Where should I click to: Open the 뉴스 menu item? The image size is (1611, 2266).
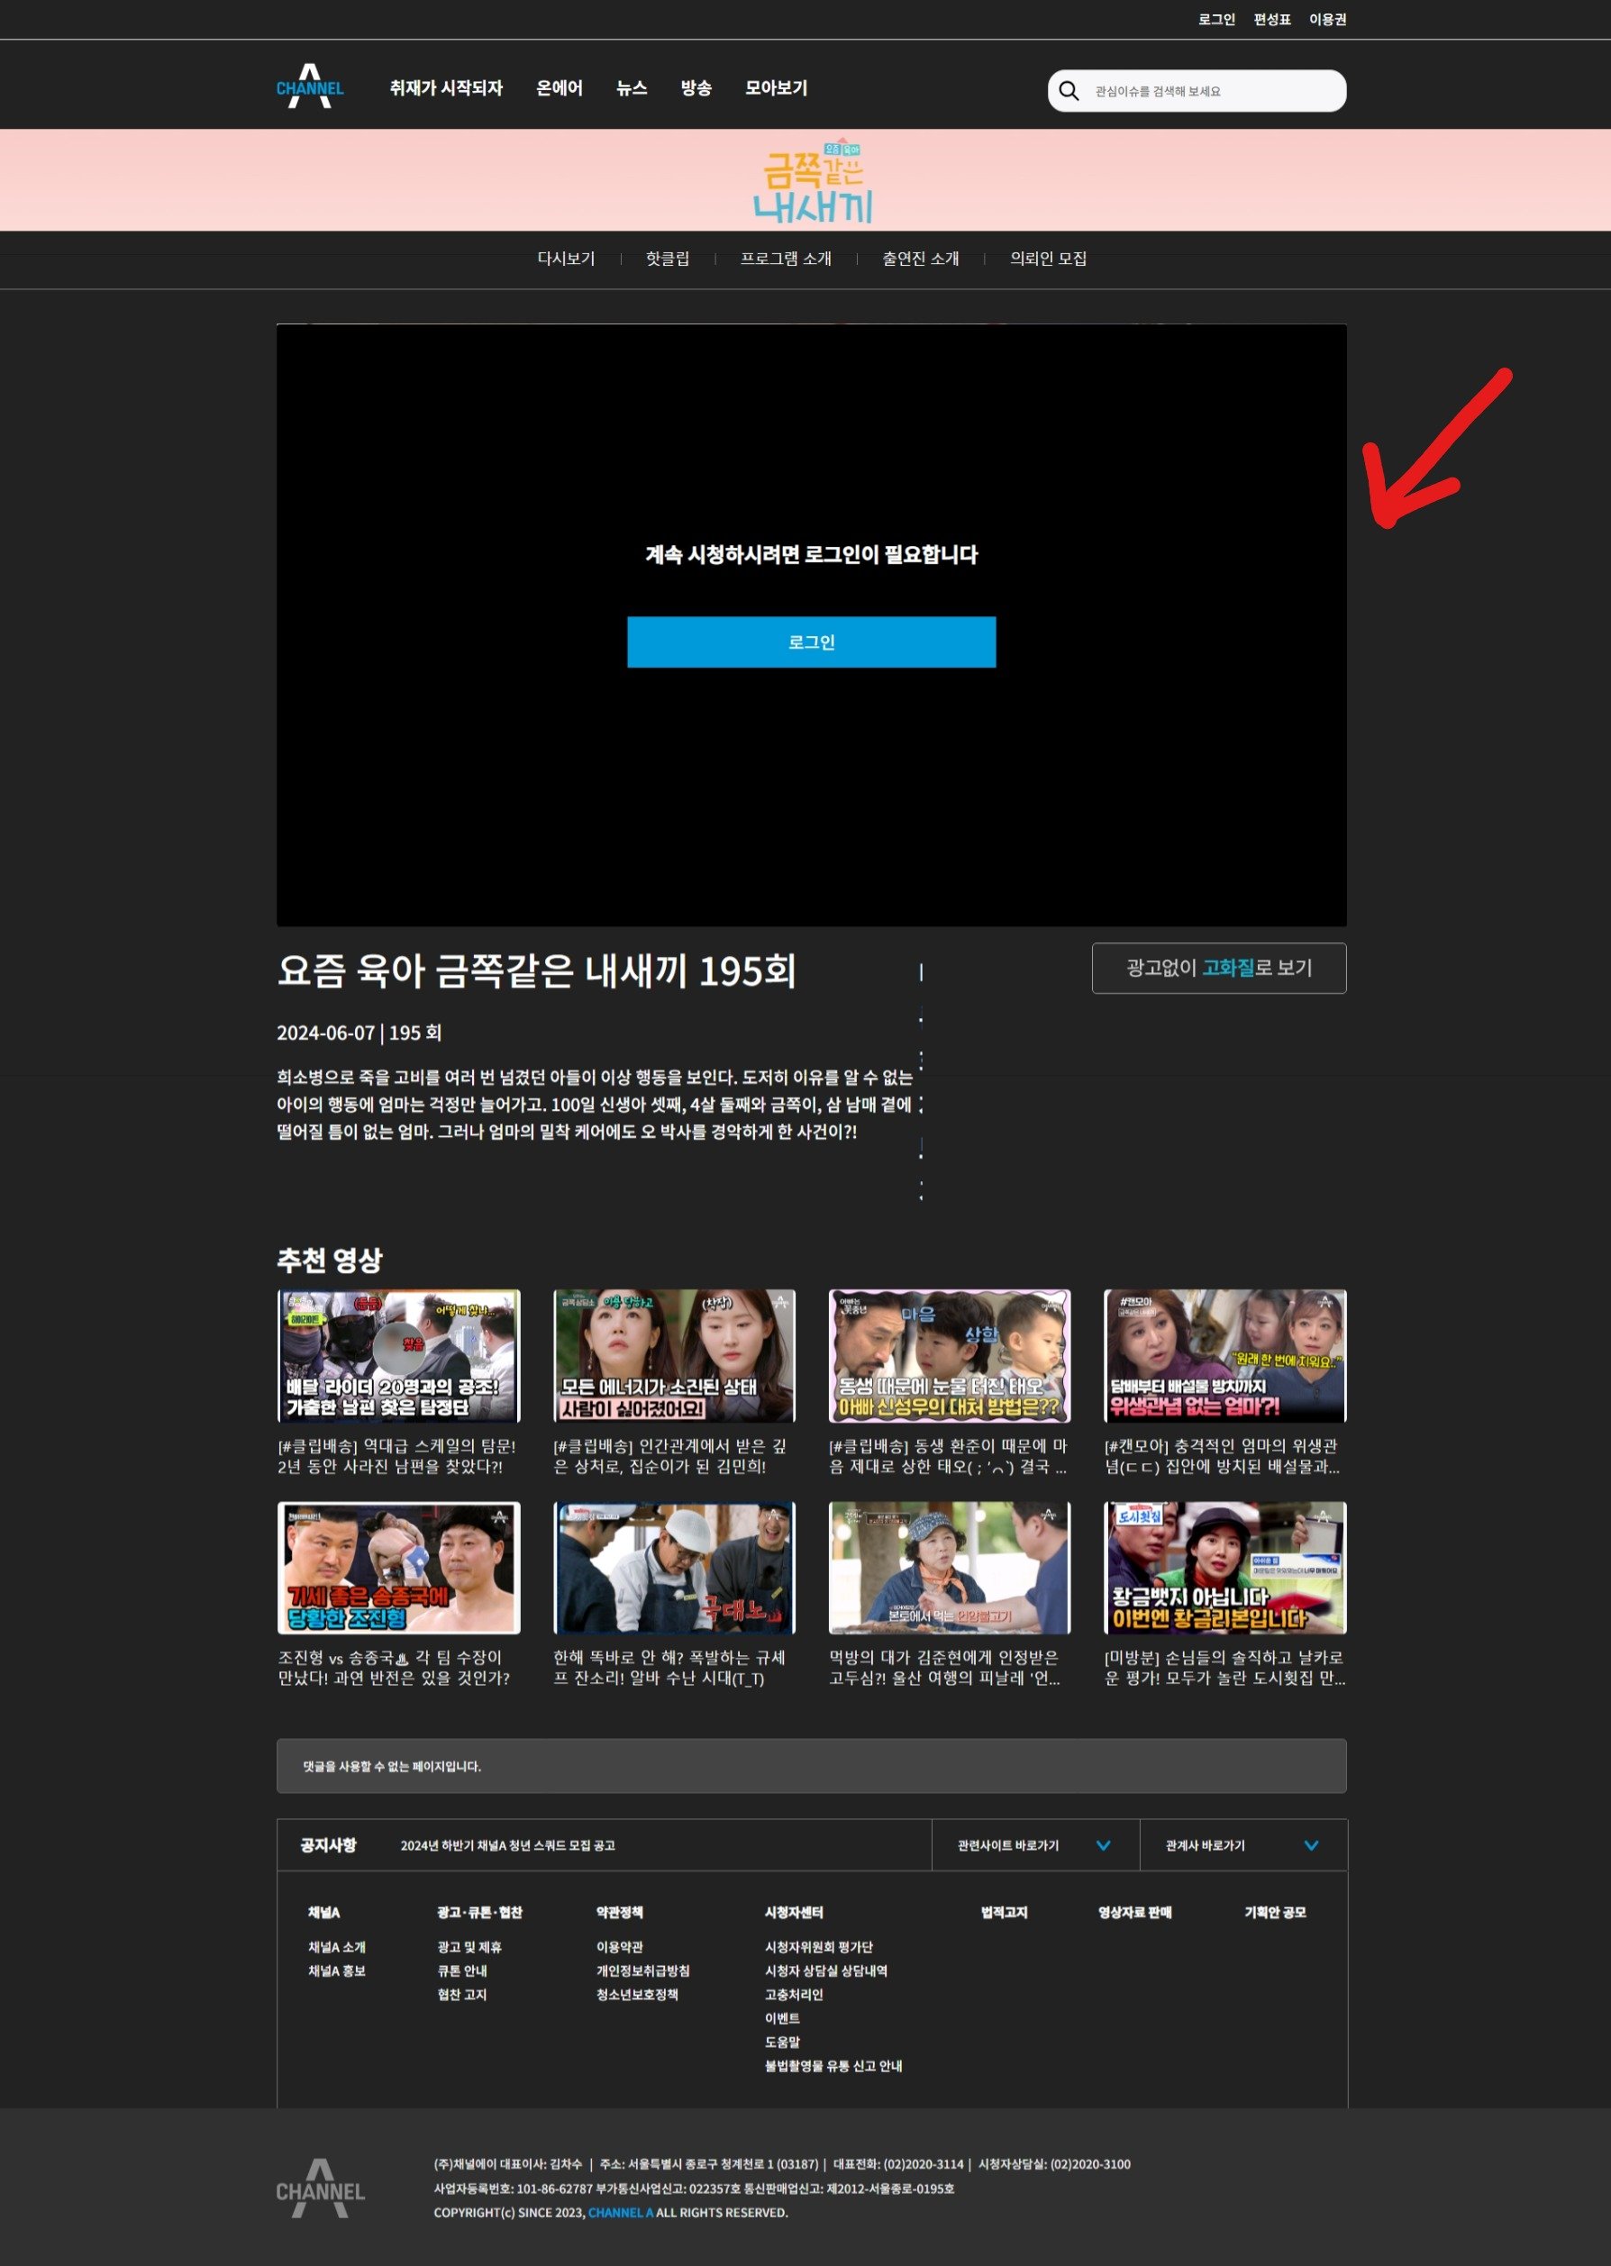631,88
